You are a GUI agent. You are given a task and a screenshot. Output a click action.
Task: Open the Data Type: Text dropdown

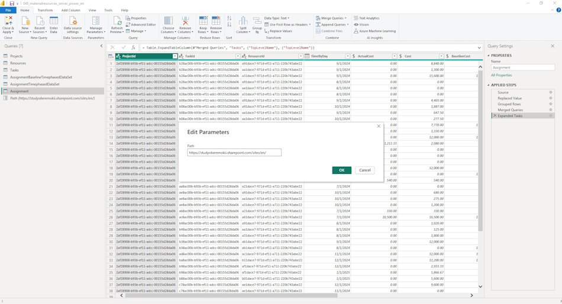(x=277, y=18)
